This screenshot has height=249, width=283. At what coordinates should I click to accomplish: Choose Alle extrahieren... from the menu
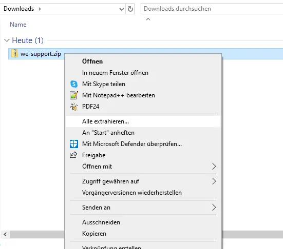click(x=143, y=121)
